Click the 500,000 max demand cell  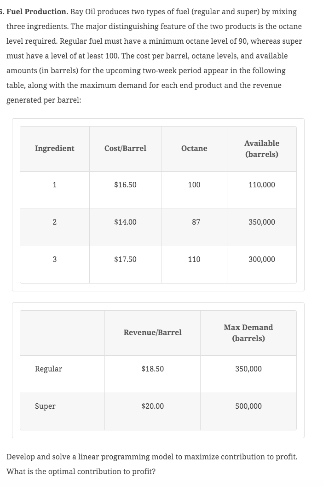pos(248,406)
